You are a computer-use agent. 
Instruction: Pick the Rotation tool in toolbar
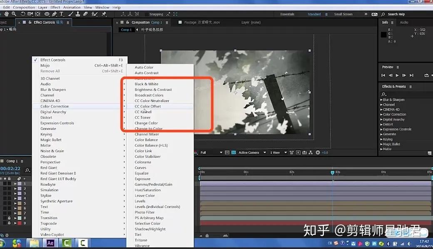(23, 14)
